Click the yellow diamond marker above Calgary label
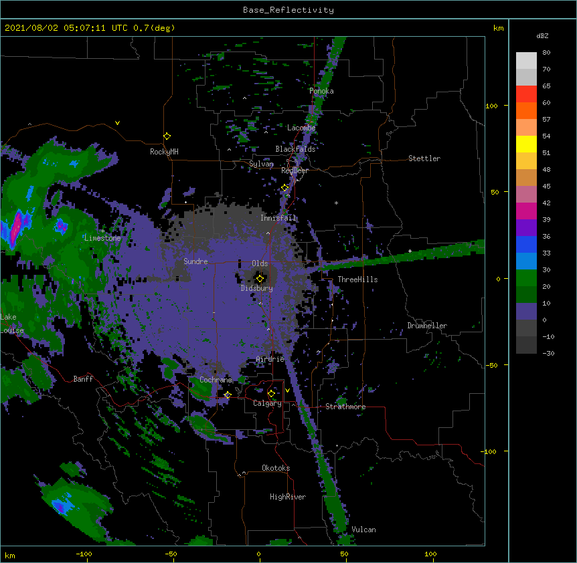 coord(271,394)
